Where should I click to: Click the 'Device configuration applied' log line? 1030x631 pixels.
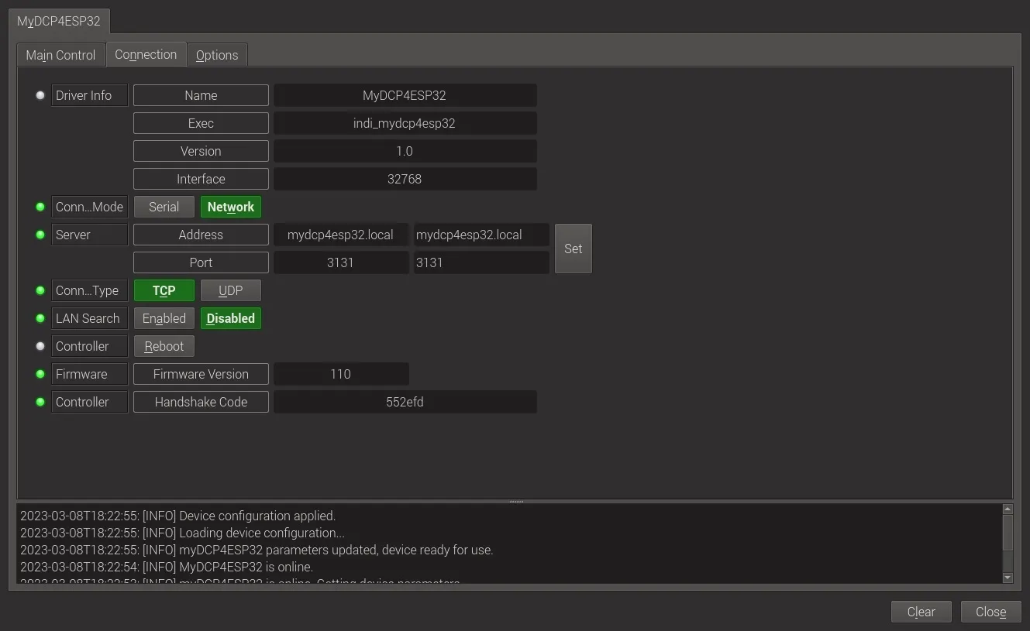tap(177, 516)
